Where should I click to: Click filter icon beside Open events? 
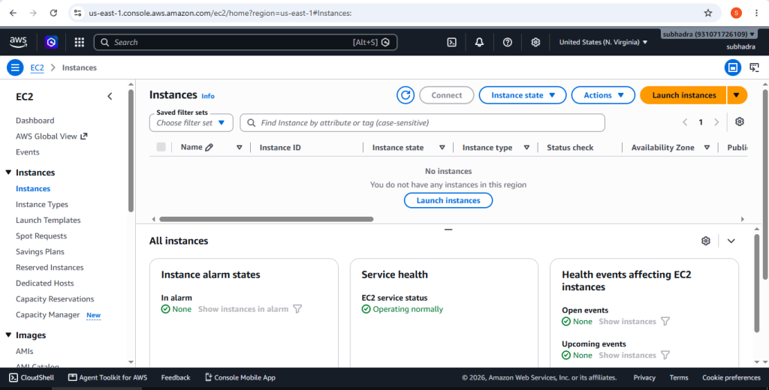pos(665,322)
